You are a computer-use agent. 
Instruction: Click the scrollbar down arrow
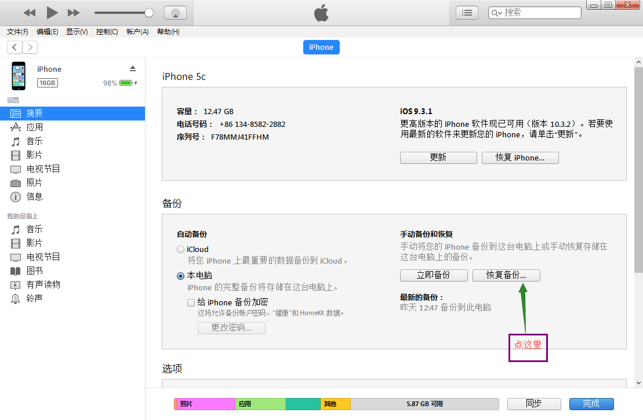638,383
